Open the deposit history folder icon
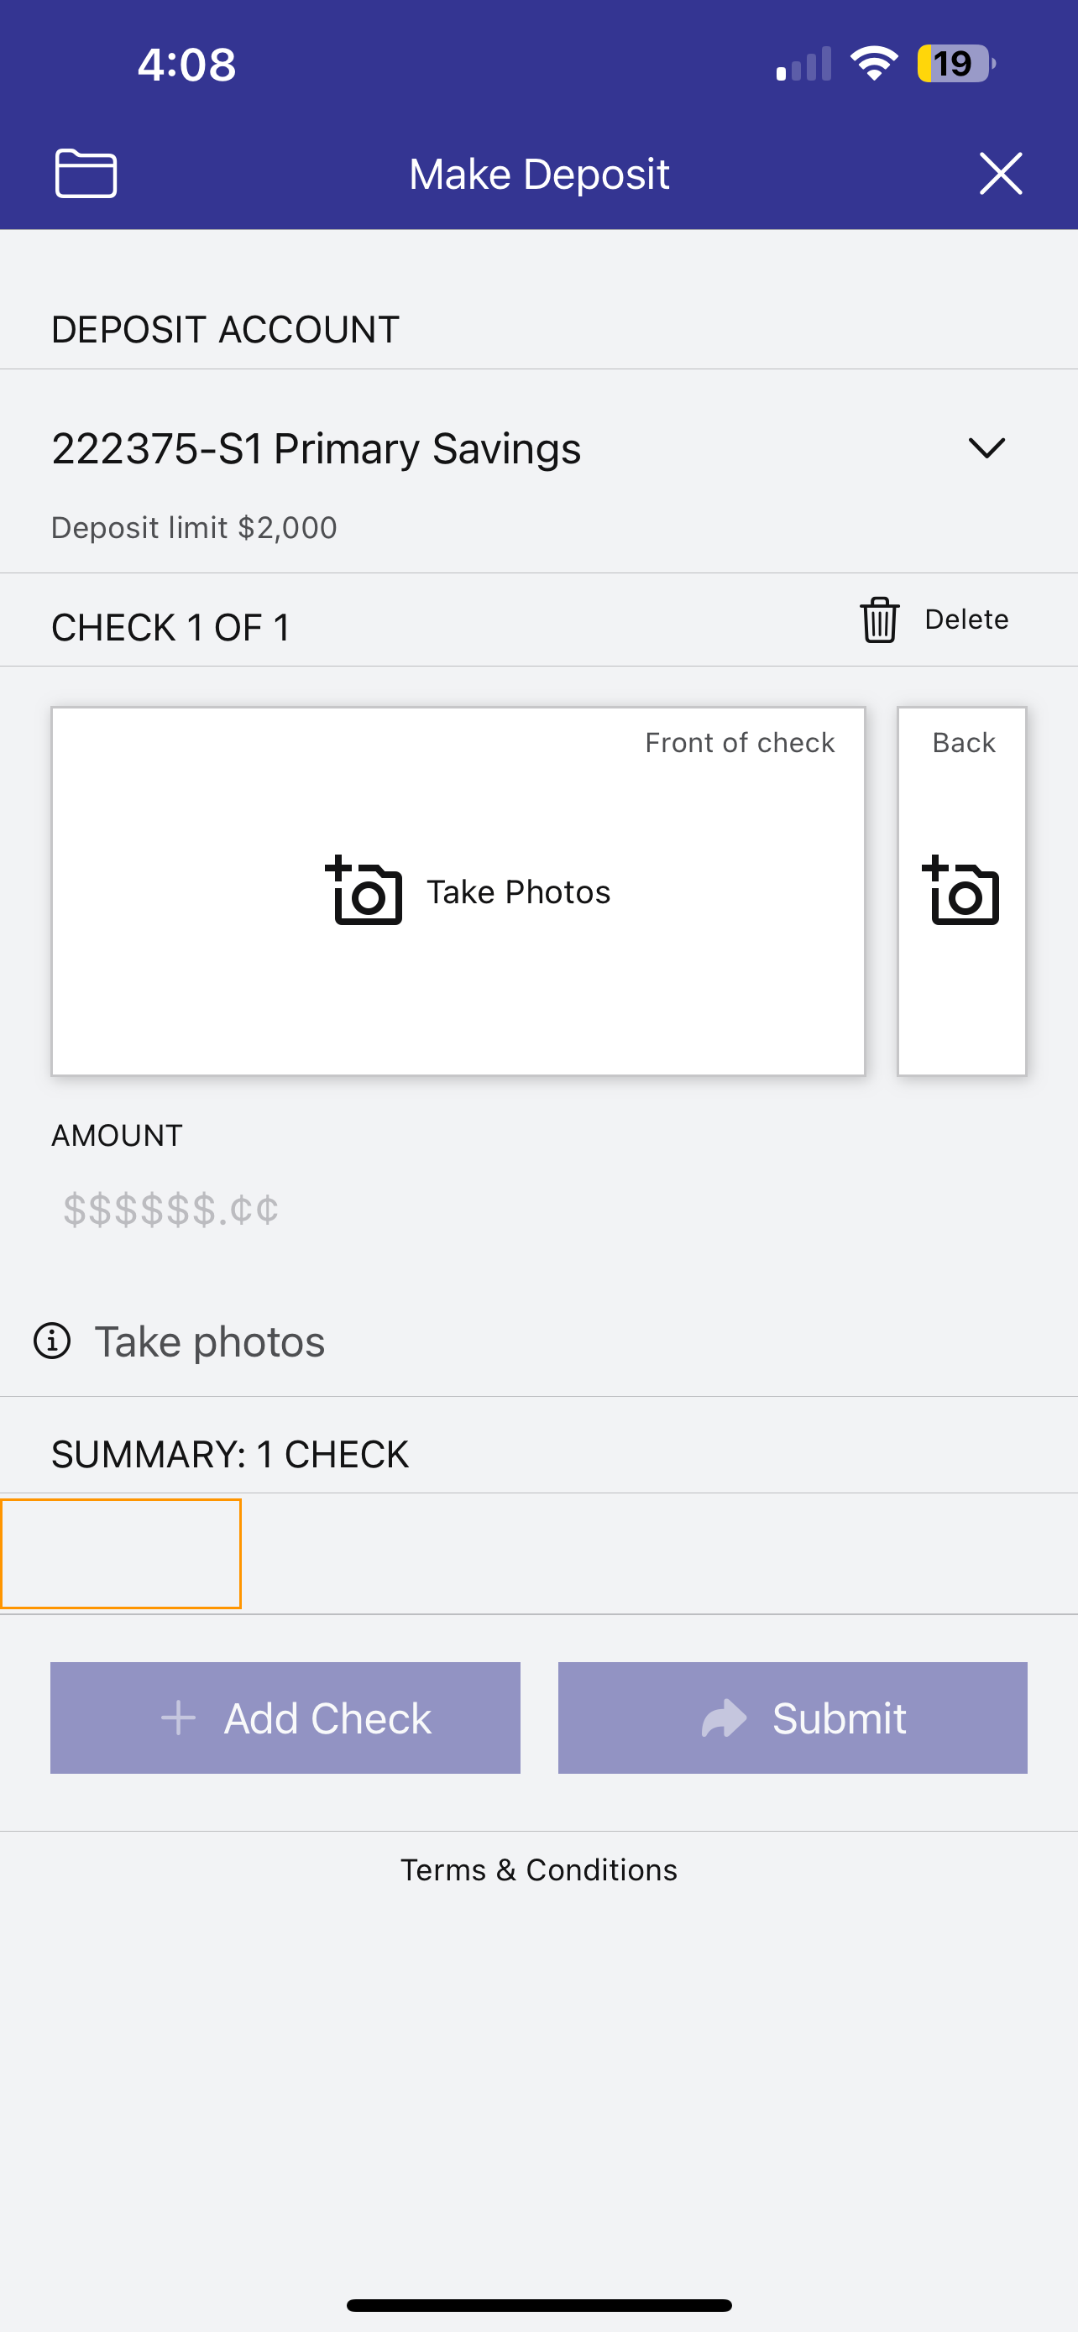 [86, 173]
